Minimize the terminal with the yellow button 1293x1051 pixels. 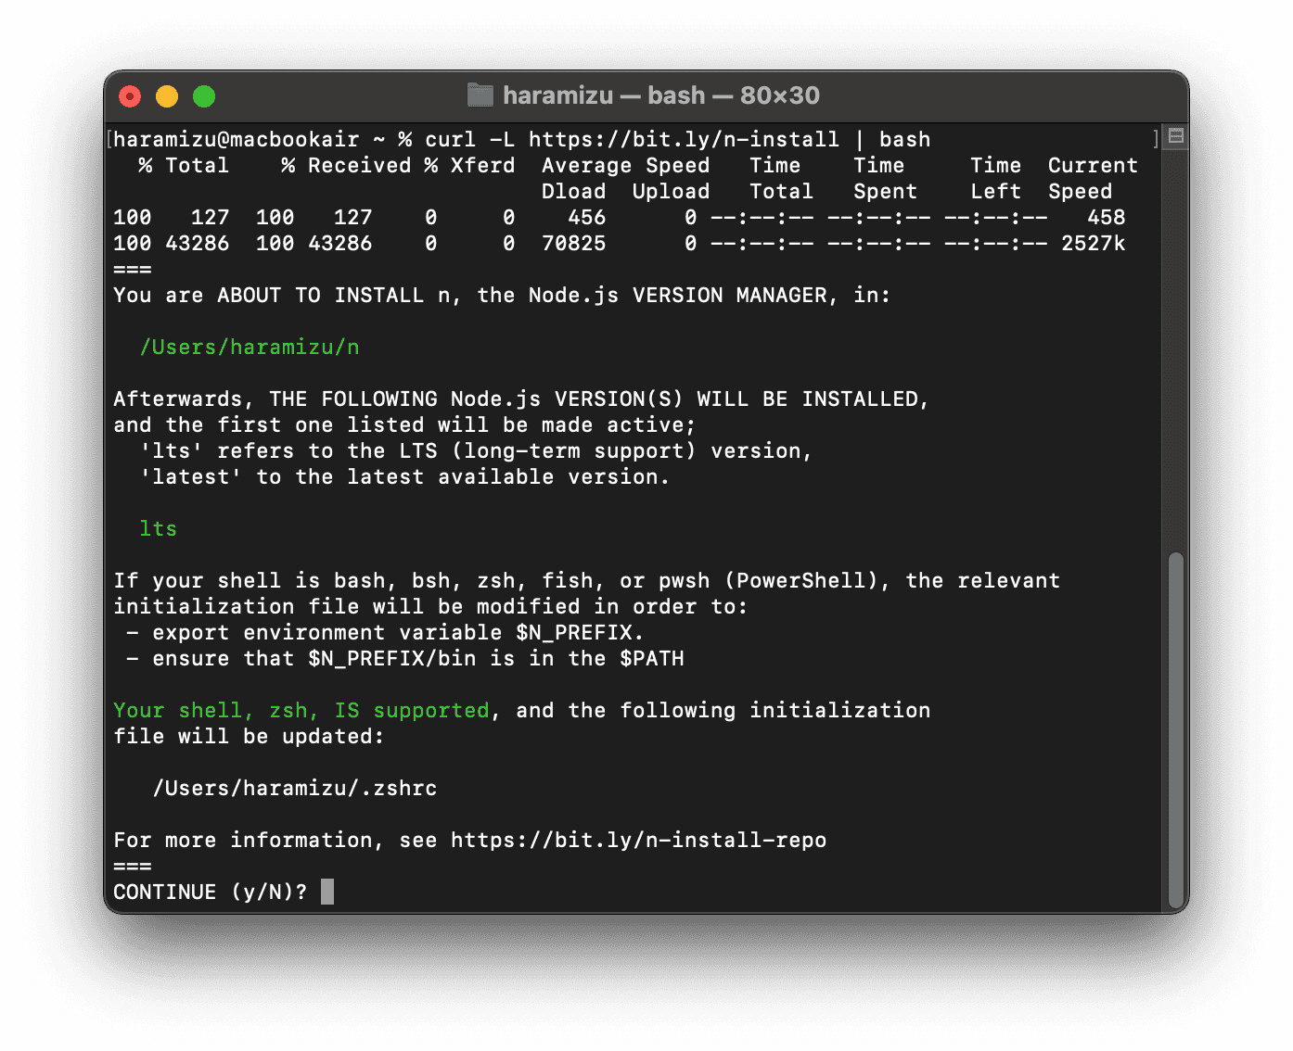167,96
